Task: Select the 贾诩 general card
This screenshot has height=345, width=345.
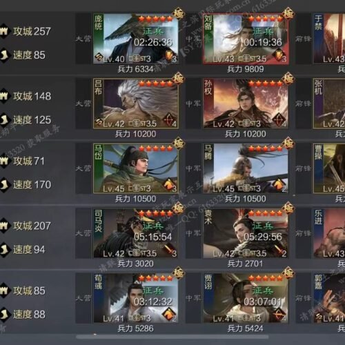Action: pos(246,298)
